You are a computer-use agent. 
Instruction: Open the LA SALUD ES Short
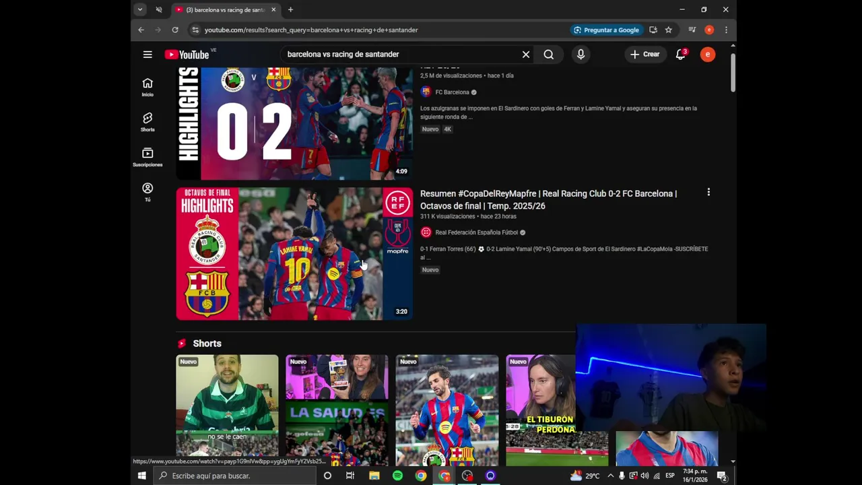[337, 410]
